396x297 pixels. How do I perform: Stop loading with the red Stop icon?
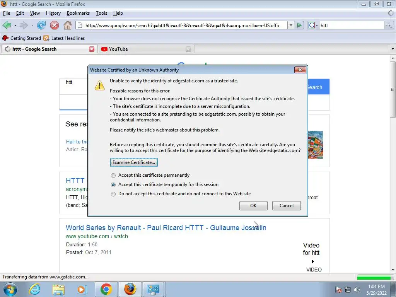click(54, 25)
